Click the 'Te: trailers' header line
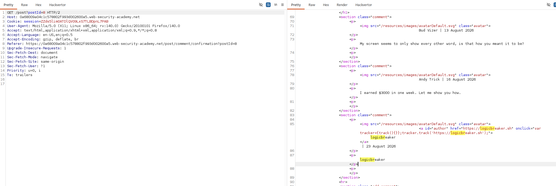This screenshot has width=556, height=186. 20,75
